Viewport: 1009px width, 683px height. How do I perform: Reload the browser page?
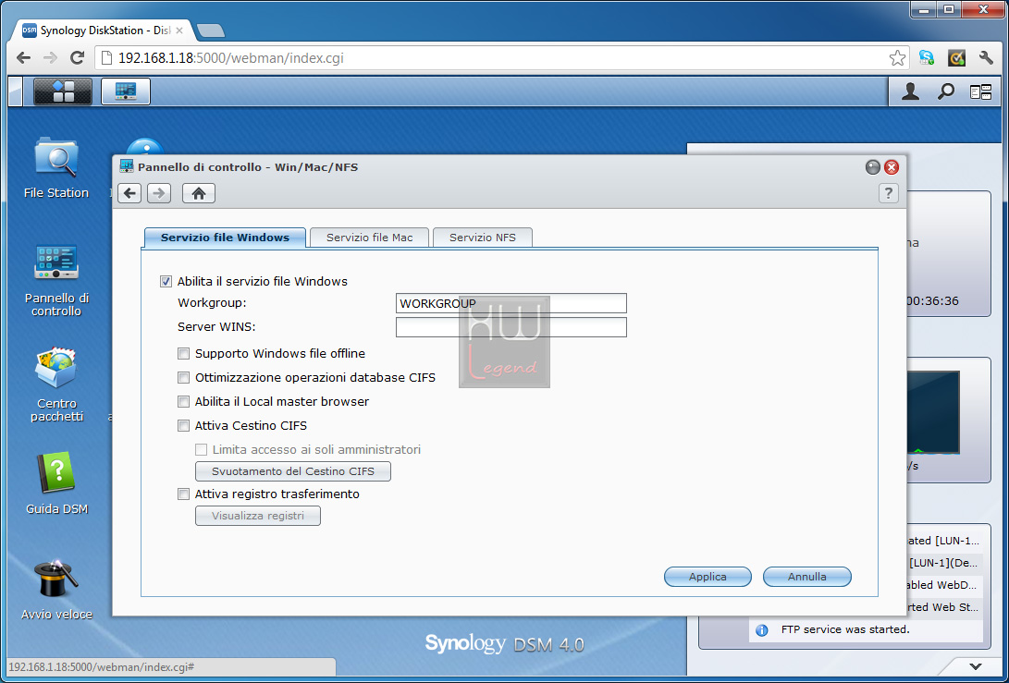point(77,58)
